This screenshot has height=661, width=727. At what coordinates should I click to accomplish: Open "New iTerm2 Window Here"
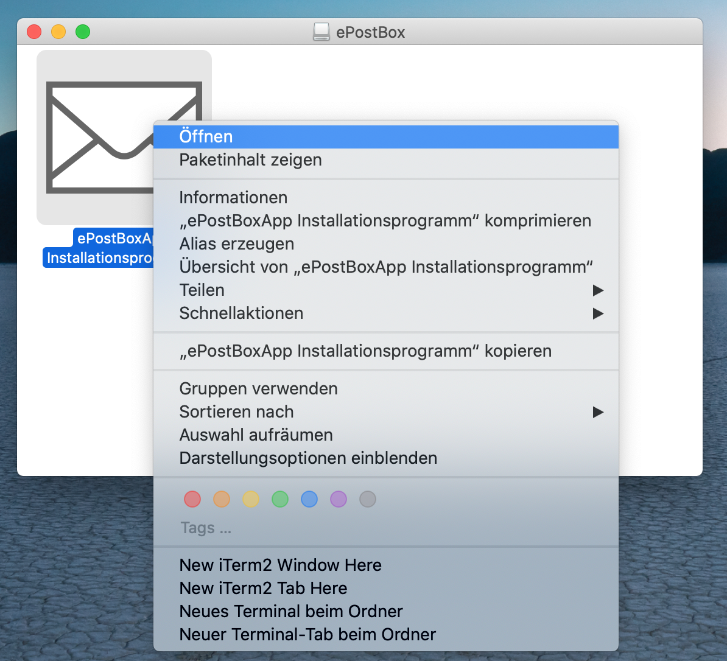(280, 565)
